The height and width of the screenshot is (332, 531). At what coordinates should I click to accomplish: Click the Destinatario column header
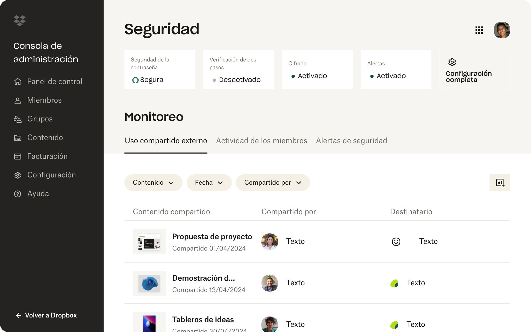coord(411,212)
